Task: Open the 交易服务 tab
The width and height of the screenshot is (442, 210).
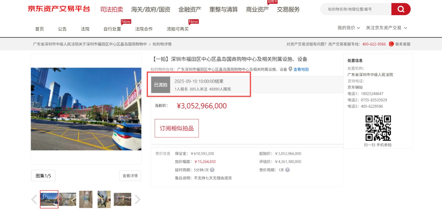Action: tap(288, 9)
